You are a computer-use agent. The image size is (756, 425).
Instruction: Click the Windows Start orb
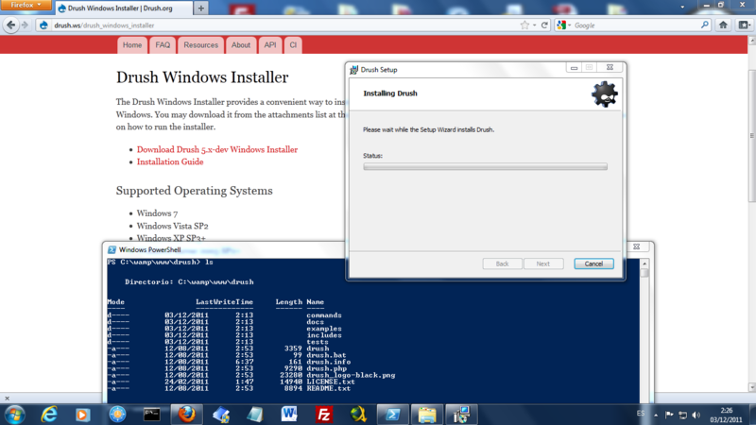point(14,414)
